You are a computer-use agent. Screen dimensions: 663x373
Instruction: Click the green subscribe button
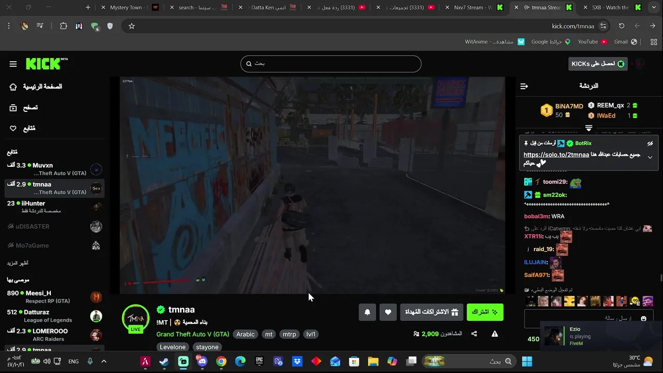coord(485,312)
